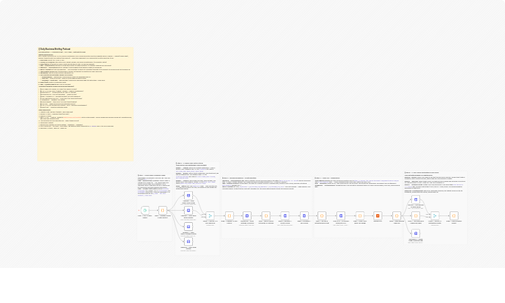Viewport: 505px width, 303px height.
Task: Open the merge node in section 2
Action: [x=209, y=215]
